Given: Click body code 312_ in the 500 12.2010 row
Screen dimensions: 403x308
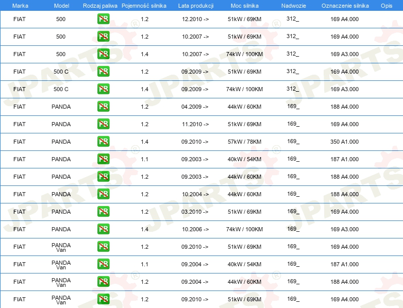Looking at the screenshot, I should (293, 19).
